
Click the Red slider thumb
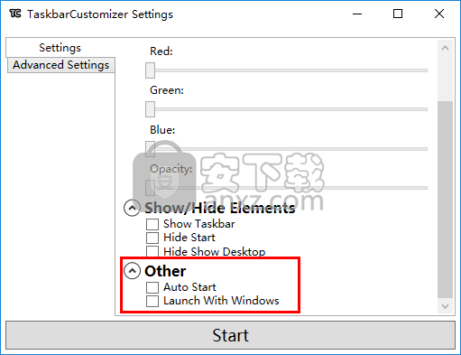click(150, 70)
